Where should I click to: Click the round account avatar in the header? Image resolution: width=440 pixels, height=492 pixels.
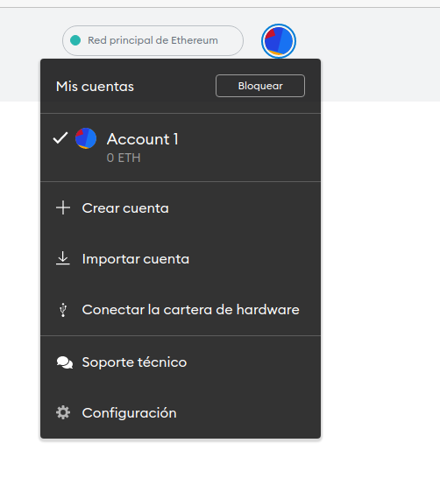coord(279,41)
